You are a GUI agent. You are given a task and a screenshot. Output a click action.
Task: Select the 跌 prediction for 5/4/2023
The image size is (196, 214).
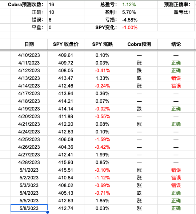tap(139, 193)
